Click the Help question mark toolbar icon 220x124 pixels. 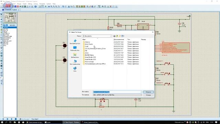click(x=35, y=7)
